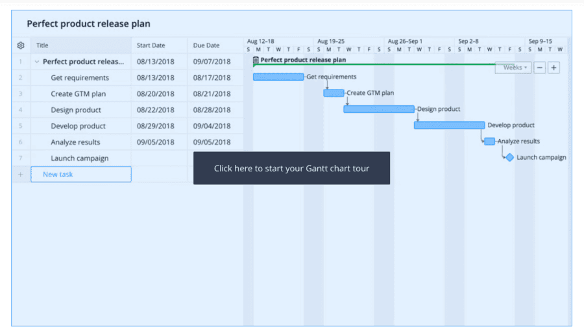Click Analyze results due date 09/05/2018
This screenshot has height=331, width=584.
tap(212, 142)
